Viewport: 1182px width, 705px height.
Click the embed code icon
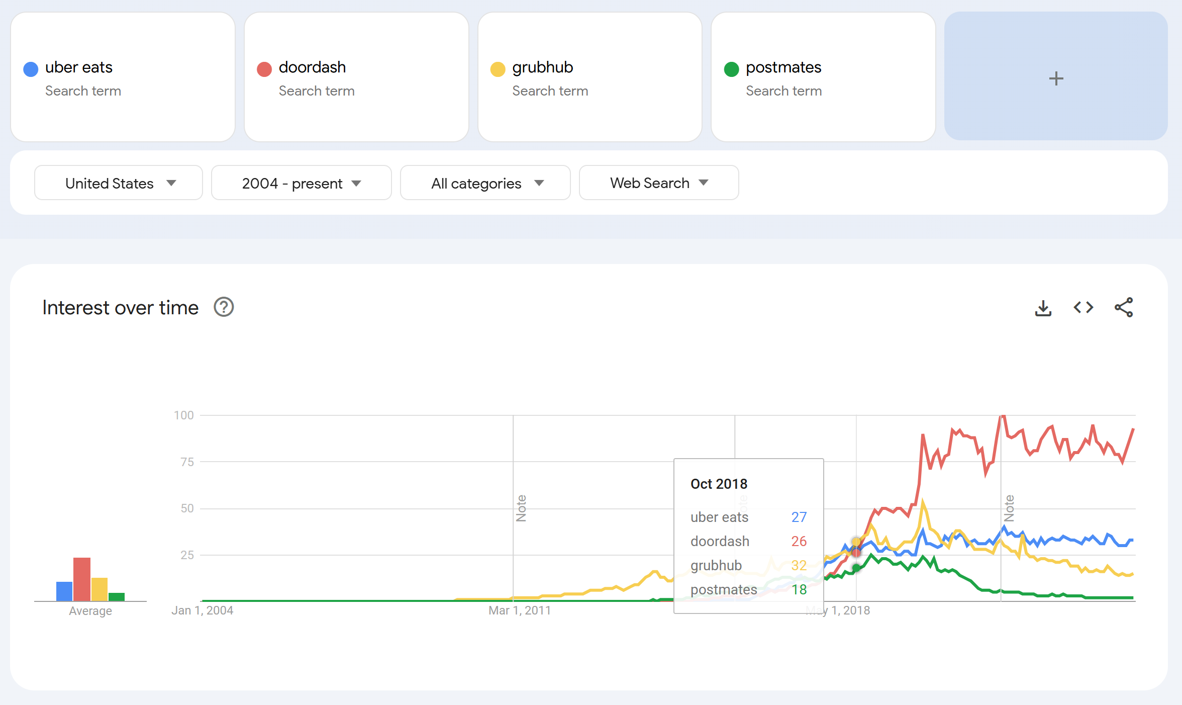point(1083,307)
